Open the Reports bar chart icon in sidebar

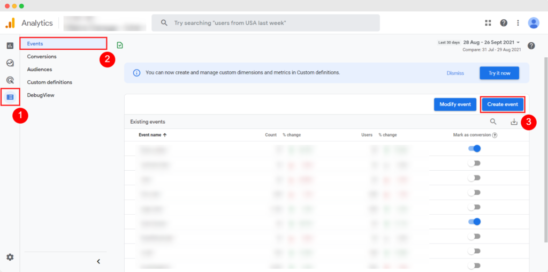(x=10, y=46)
